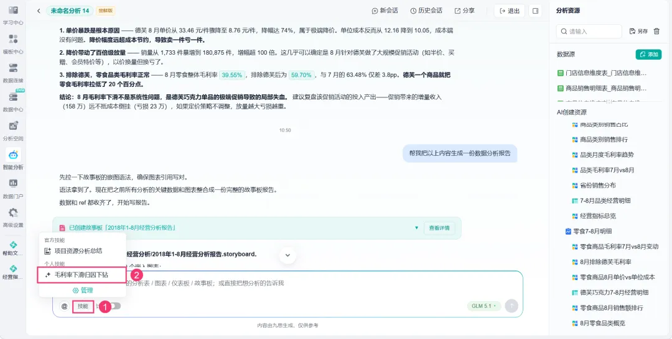
Task: Expand the created storyboard card triangle
Action: click(416, 228)
